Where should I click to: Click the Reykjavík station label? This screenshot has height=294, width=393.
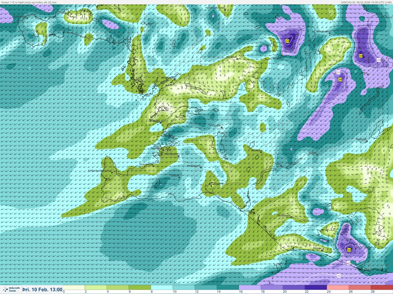156,148
